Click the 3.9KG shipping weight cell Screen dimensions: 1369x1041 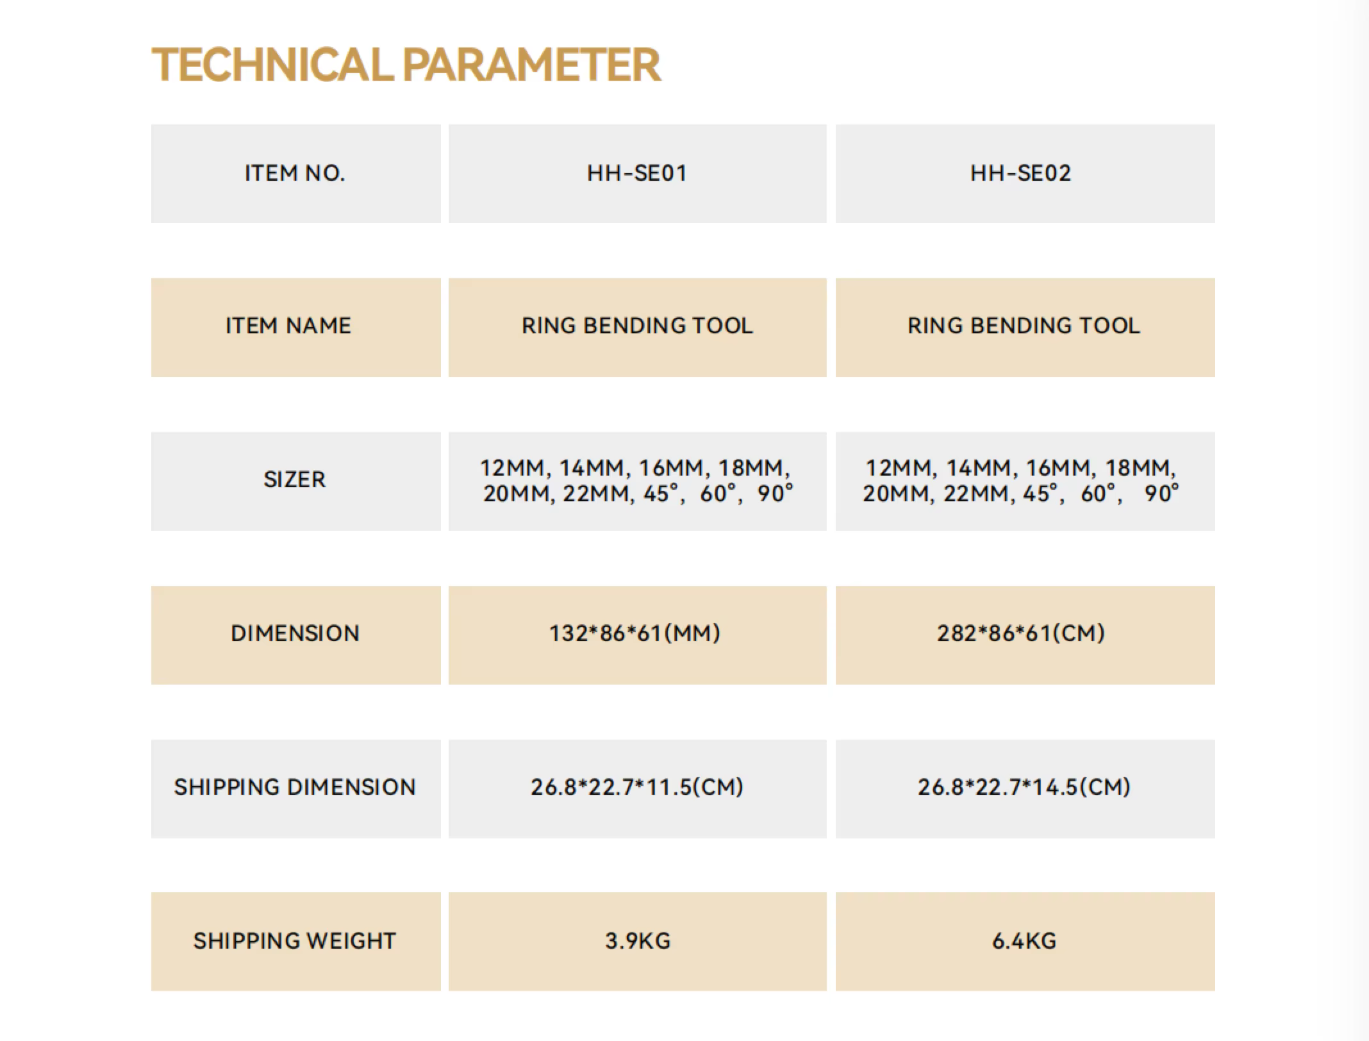click(x=638, y=942)
